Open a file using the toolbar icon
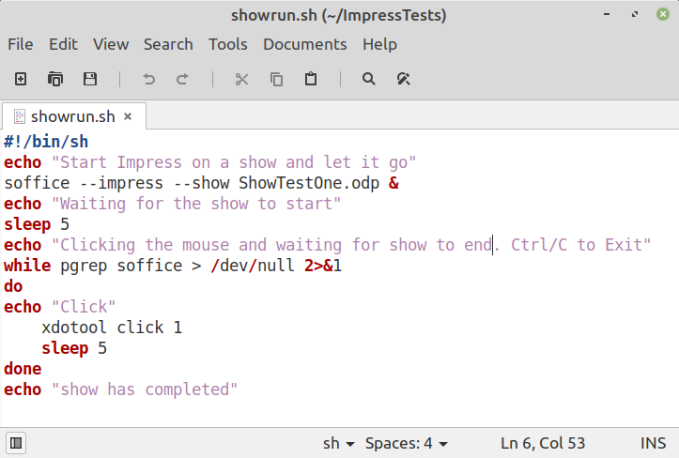 point(55,79)
